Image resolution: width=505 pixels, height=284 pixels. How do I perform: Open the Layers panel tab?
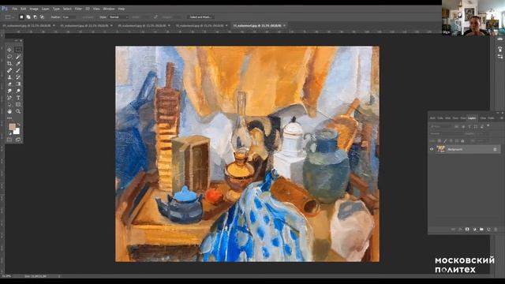[472, 118]
